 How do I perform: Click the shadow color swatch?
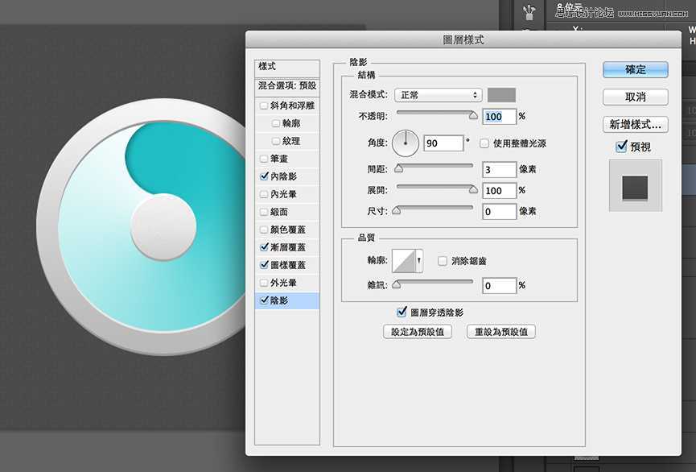tap(500, 94)
